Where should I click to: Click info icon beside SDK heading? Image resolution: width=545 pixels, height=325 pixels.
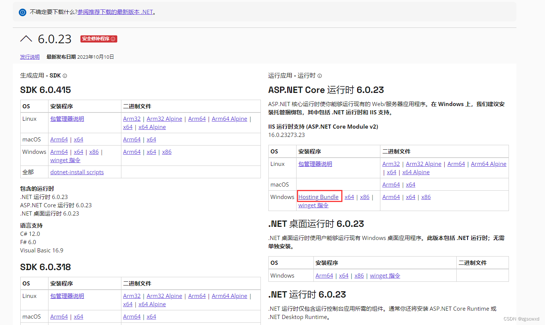65,76
